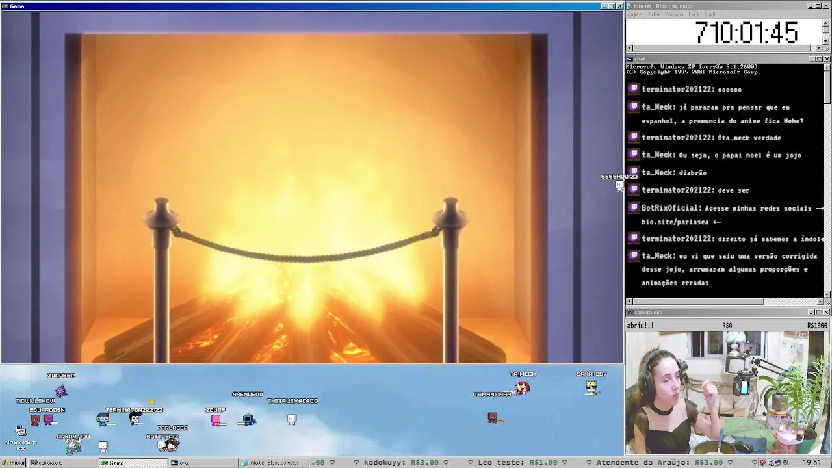Viewport: 832px width, 468px height.
Task: Click the ZDURP pink avatar character
Action: click(x=216, y=420)
